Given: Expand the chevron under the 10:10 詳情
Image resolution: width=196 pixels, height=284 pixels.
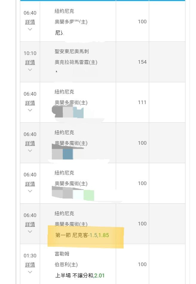Looking at the screenshot, I should (30, 70).
